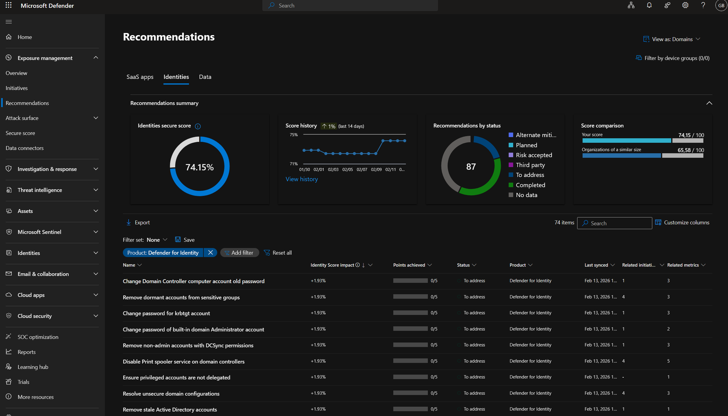Click the Export download icon
Viewport: 728px width, 416px height.
point(129,223)
